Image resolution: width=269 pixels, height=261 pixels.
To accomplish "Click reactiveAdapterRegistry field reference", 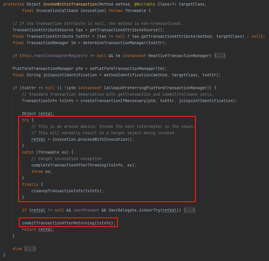I will tap(61, 56).
